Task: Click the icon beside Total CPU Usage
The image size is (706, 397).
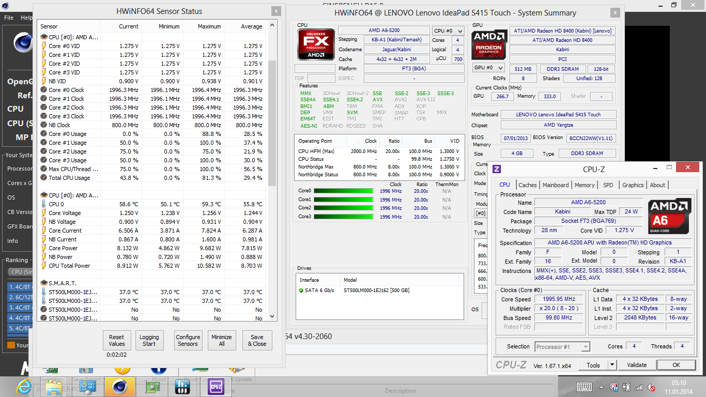Action: [x=44, y=178]
